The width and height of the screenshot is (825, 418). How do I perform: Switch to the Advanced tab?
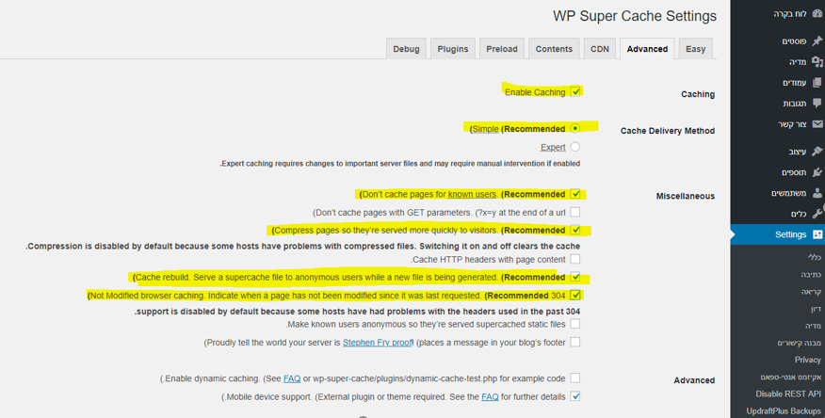pyautogui.click(x=647, y=49)
